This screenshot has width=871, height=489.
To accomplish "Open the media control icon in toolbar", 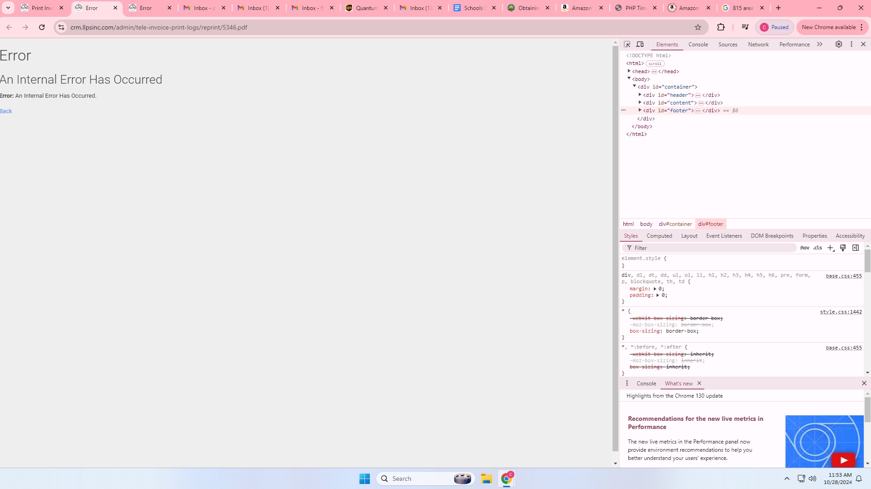I will click(745, 27).
